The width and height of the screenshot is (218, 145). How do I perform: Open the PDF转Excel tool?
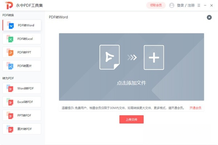(x=22, y=39)
